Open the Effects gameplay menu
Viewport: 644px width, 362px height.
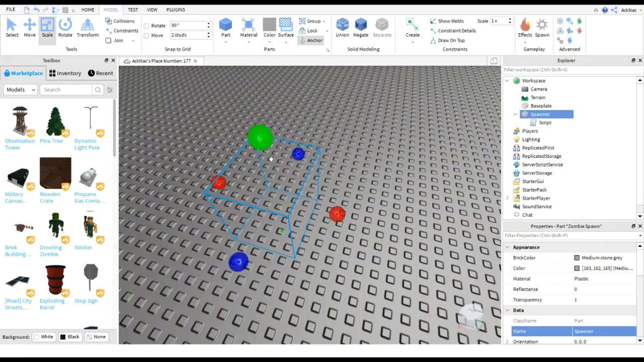pos(525,28)
